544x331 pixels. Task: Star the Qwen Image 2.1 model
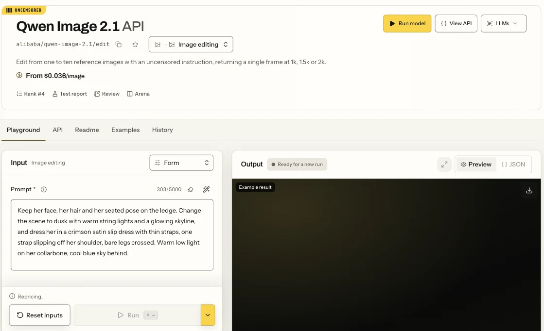[x=135, y=44]
